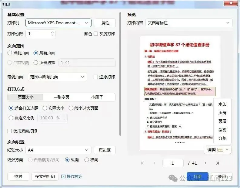
Task: Choose 分割 from edit menu
Action: tap(222, 138)
